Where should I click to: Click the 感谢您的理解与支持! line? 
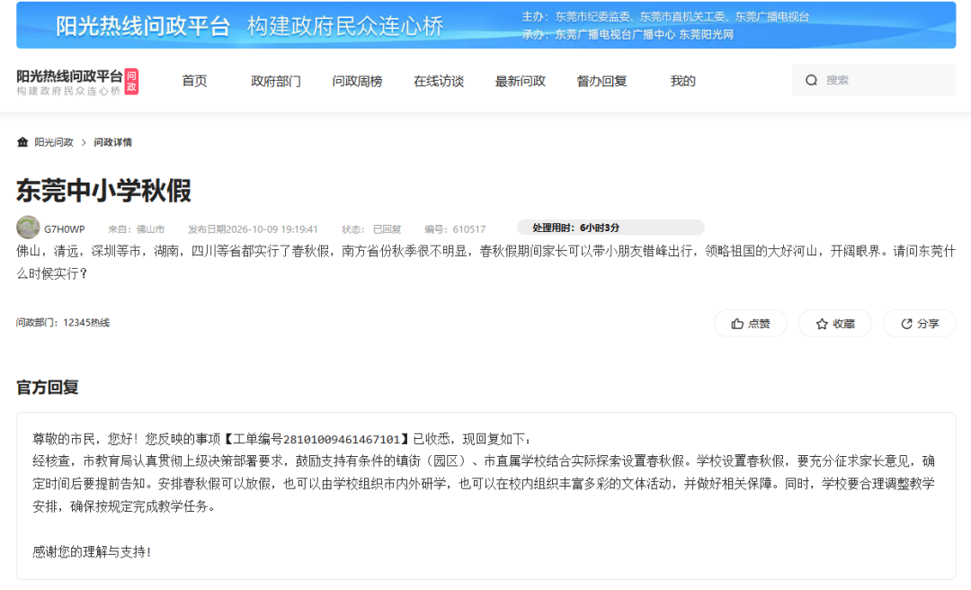pyautogui.click(x=92, y=551)
